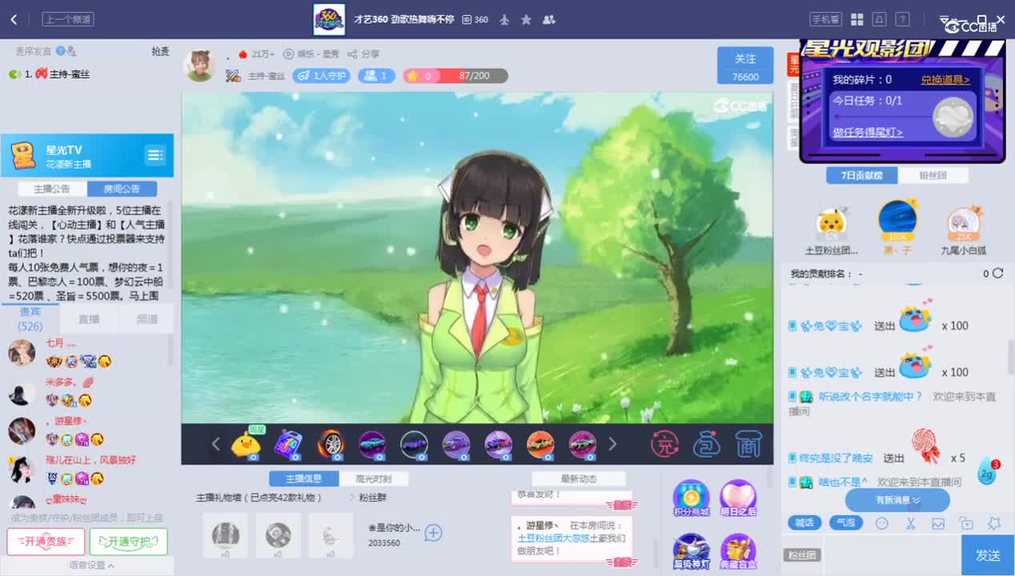This screenshot has width=1015, height=576.
Task: Click the anchor avatar thumbnail
Action: point(200,66)
